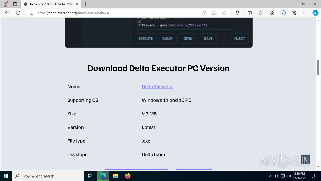Select the Delta Executor PC tab
321x181 pixels.
coord(51,4)
